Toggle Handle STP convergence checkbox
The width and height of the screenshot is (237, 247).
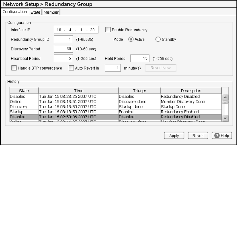tap(14, 68)
